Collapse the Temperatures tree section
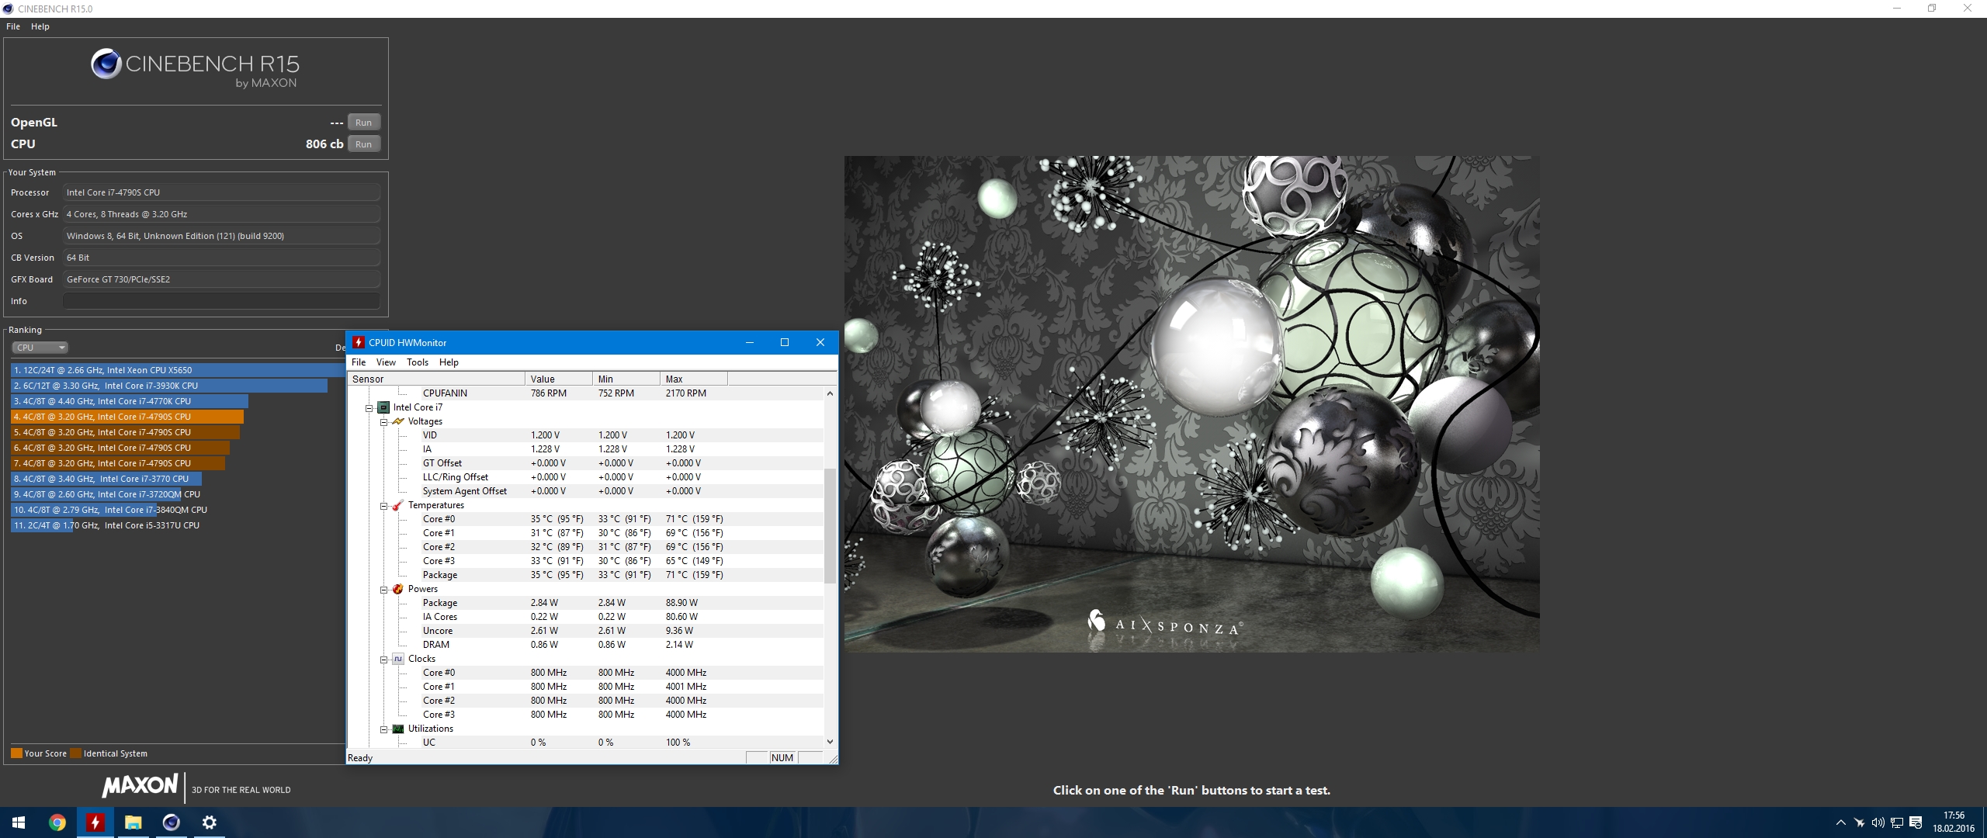This screenshot has width=1987, height=838. [383, 505]
